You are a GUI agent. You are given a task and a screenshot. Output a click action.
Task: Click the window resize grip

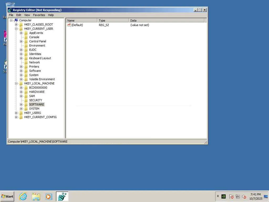[205, 142]
